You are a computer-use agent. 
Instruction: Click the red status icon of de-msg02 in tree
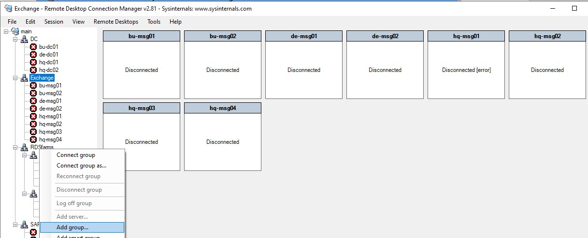(x=33, y=109)
